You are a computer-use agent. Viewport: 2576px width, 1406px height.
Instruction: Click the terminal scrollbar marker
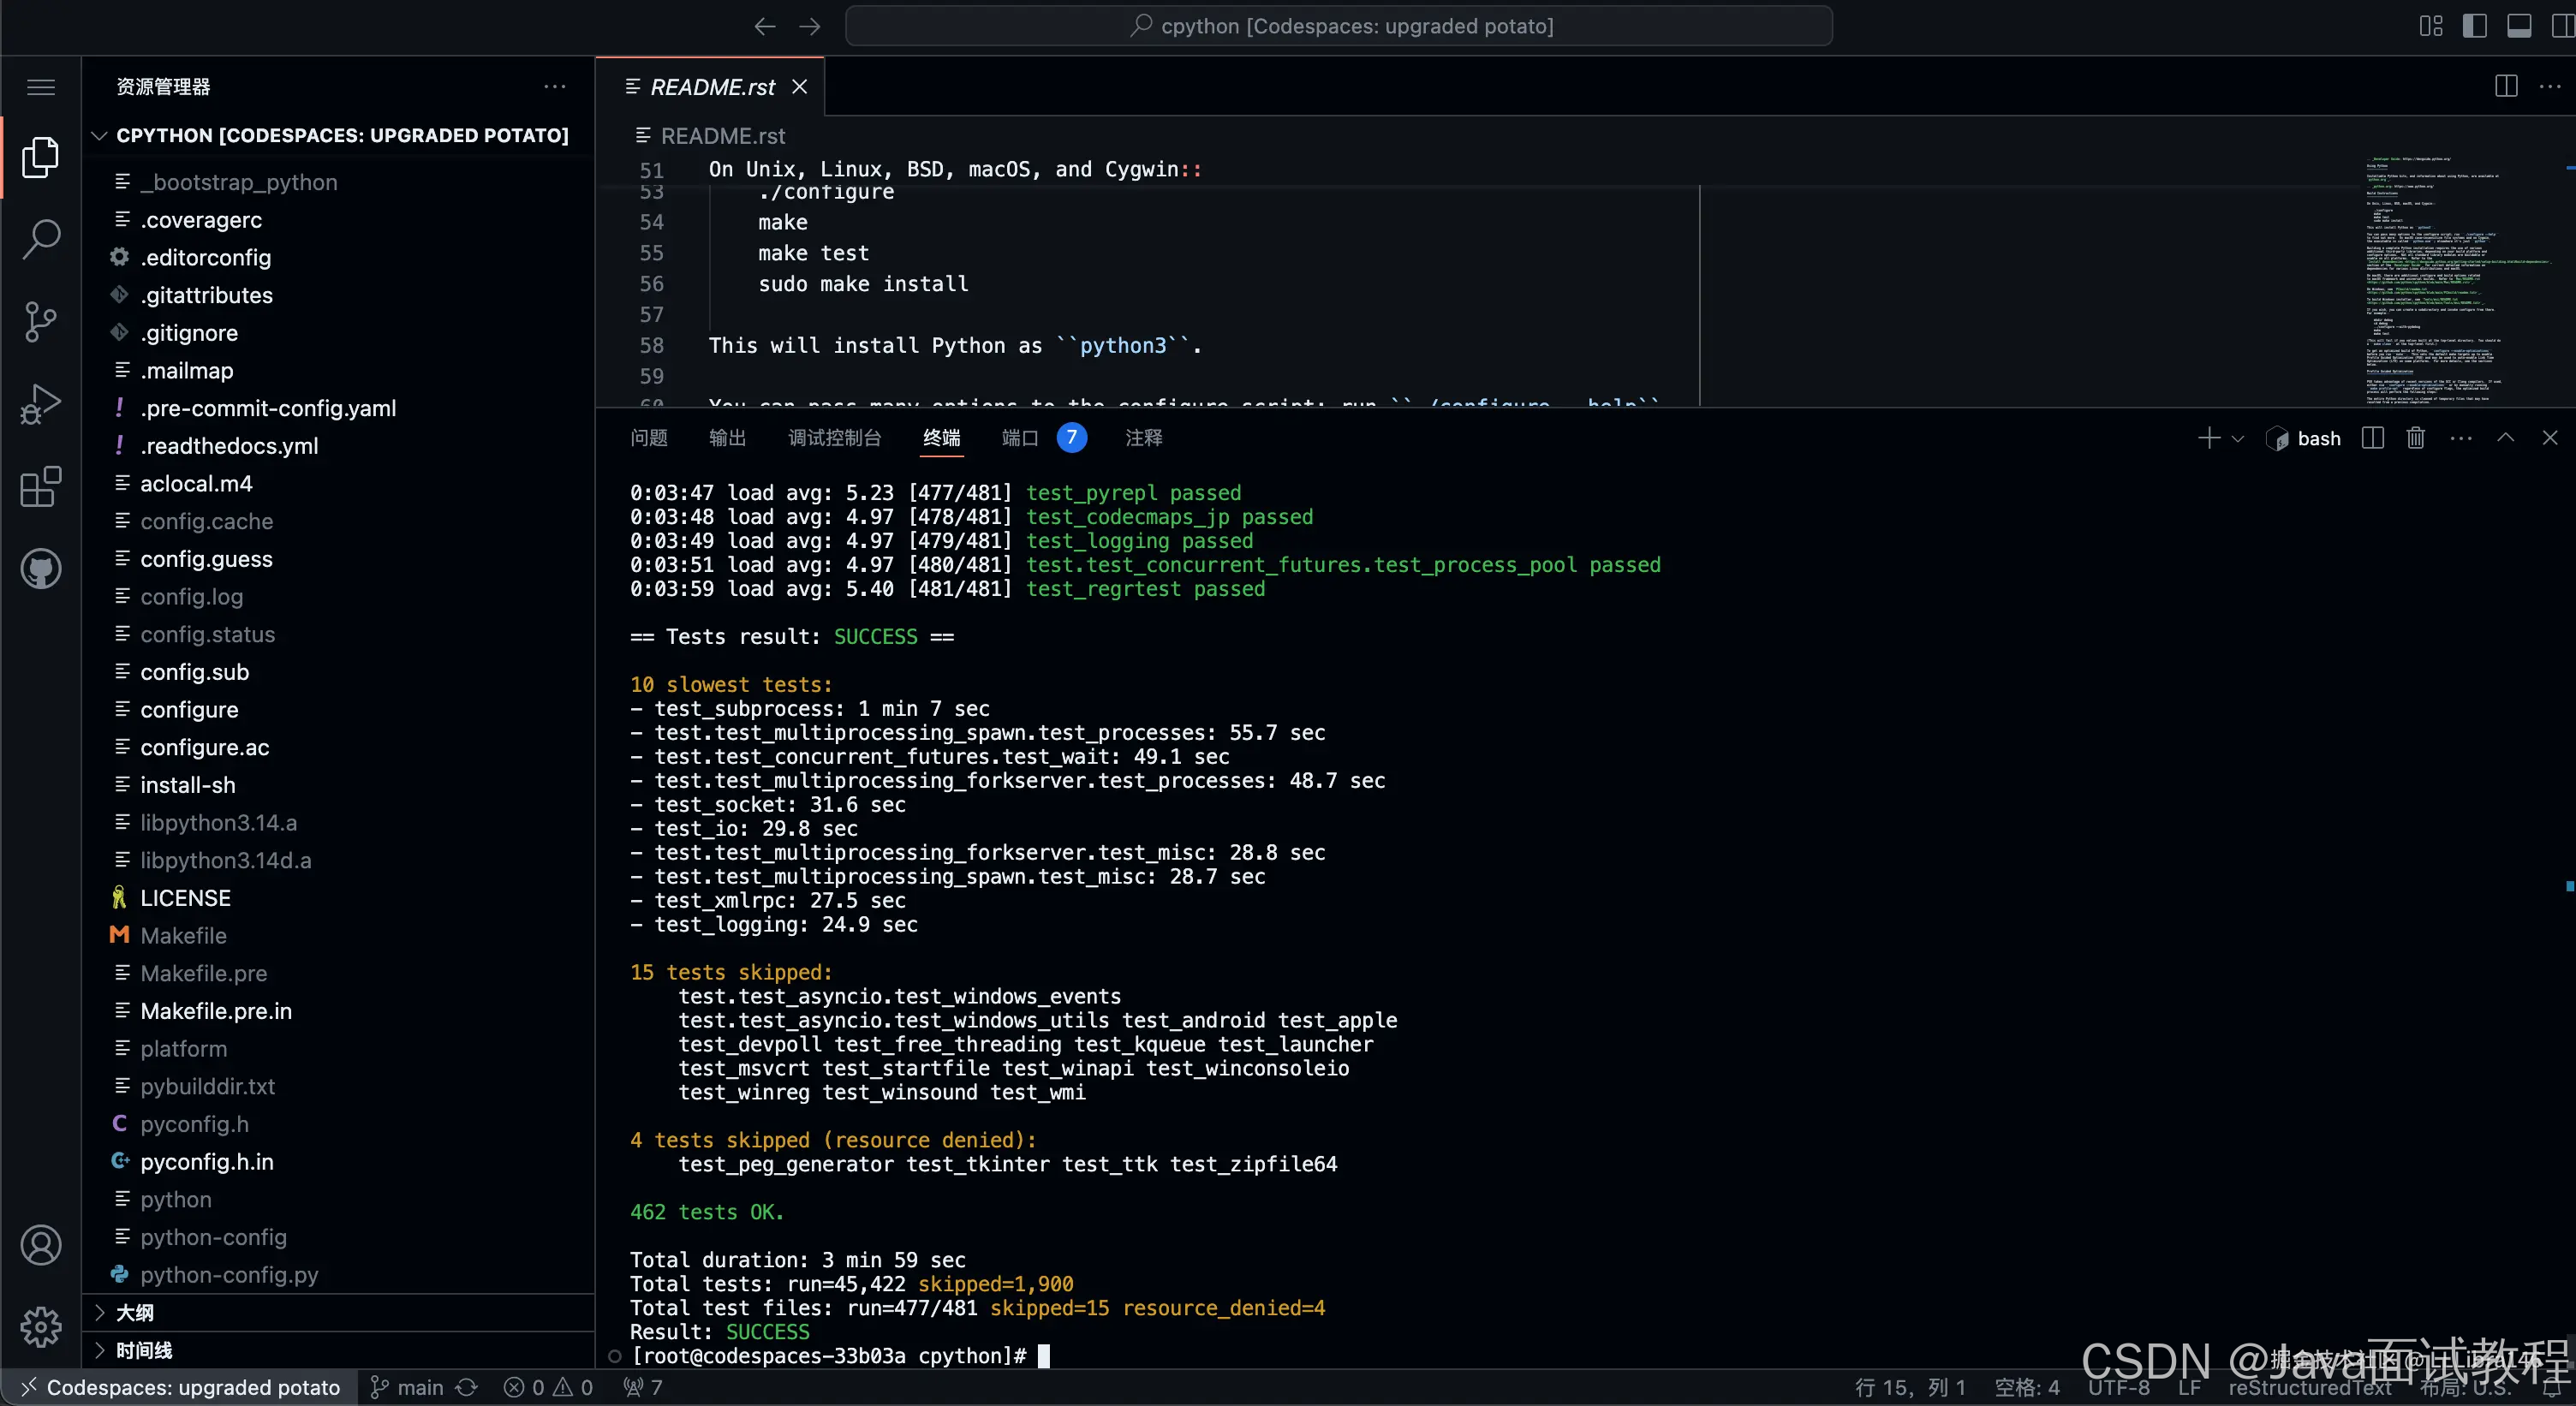(x=2570, y=886)
